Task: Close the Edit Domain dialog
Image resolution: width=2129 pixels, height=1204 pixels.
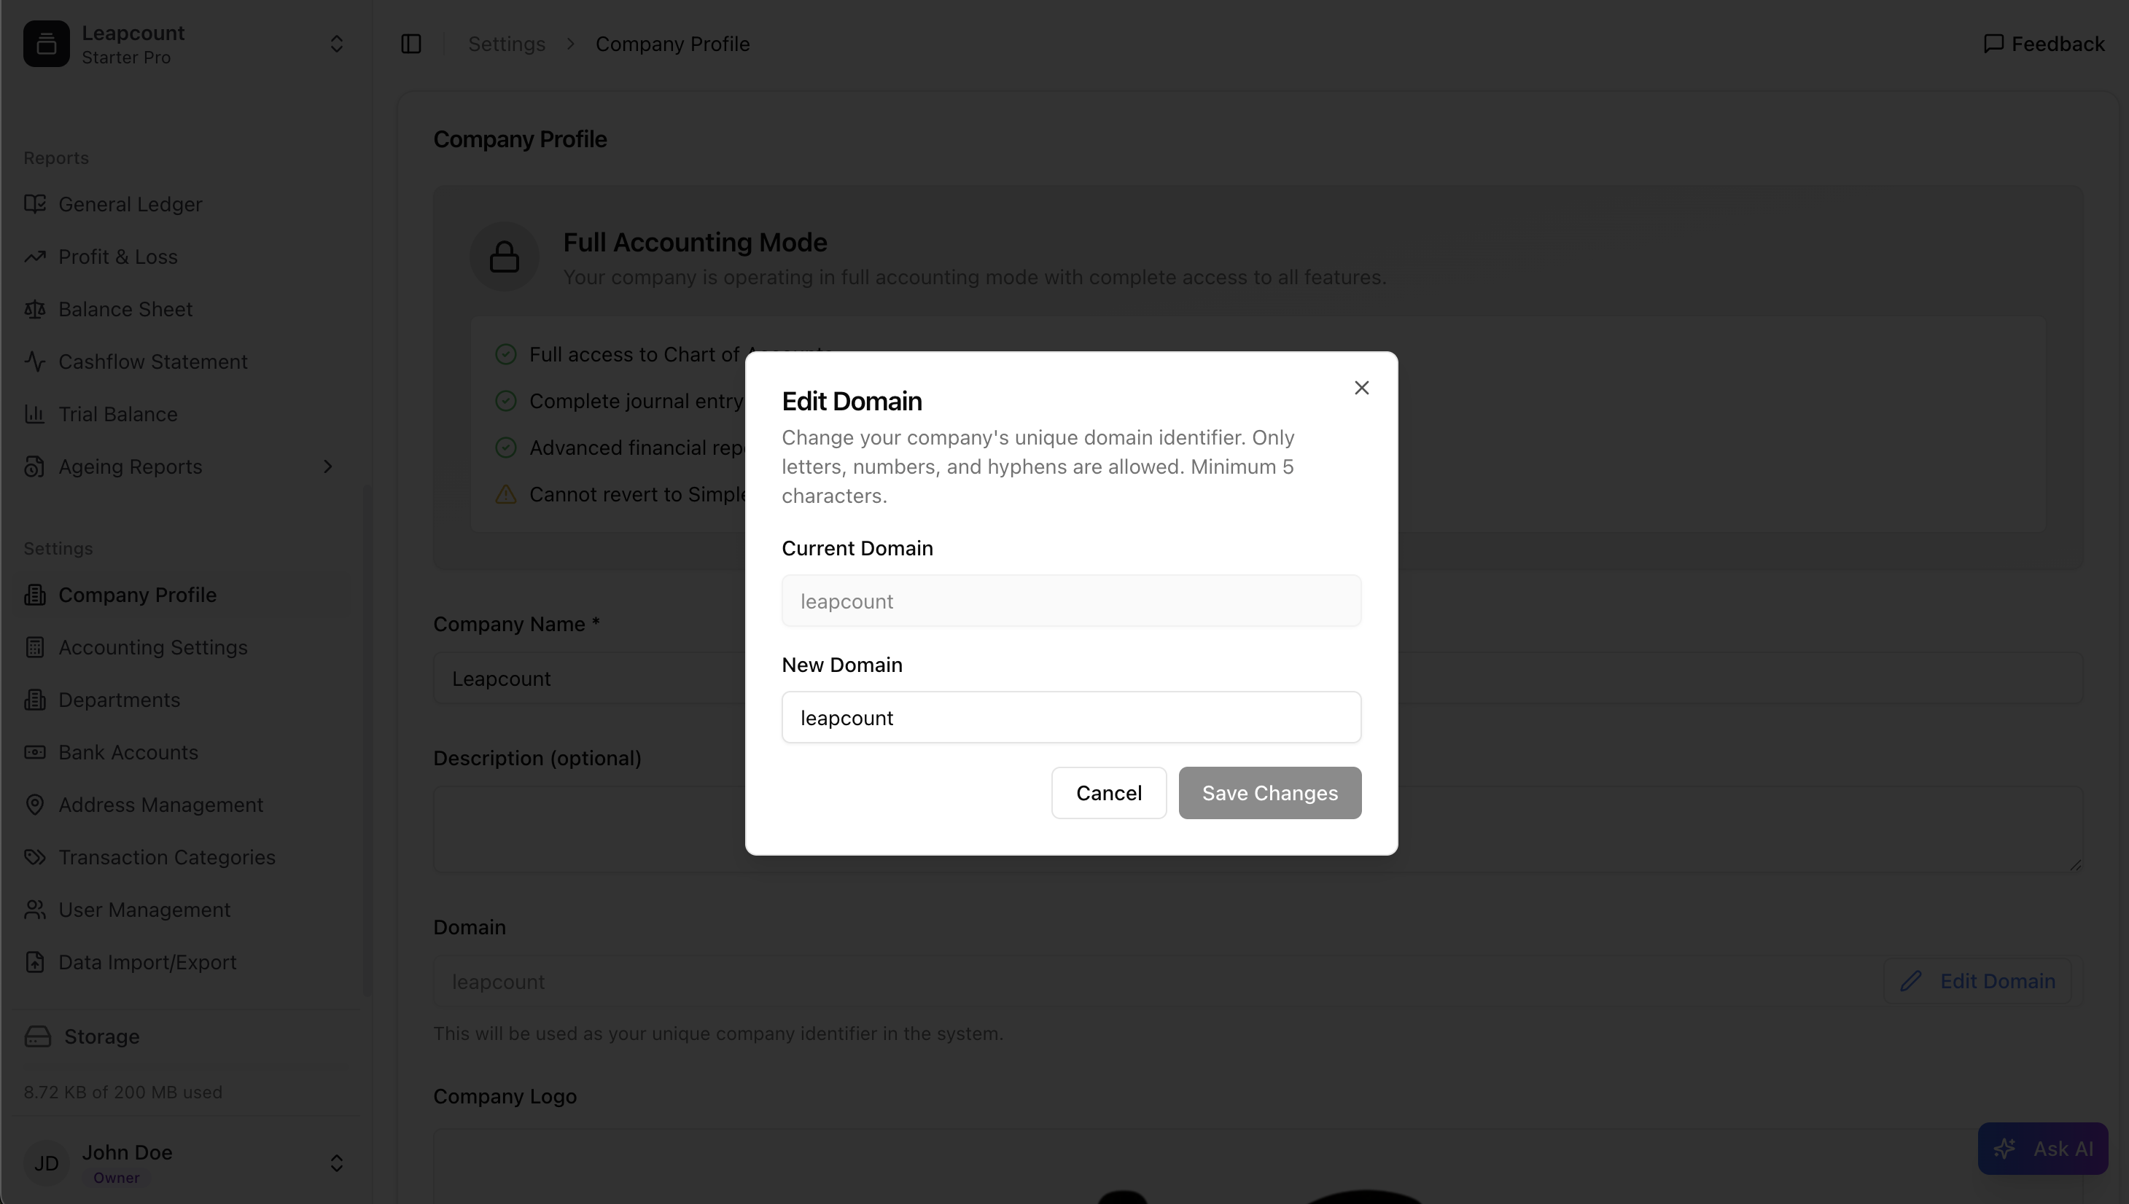Action: pyautogui.click(x=1361, y=388)
